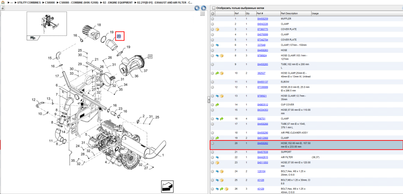This screenshot has height=194, width=403.
Task: Go to the home page icon
Action: coord(2,2)
